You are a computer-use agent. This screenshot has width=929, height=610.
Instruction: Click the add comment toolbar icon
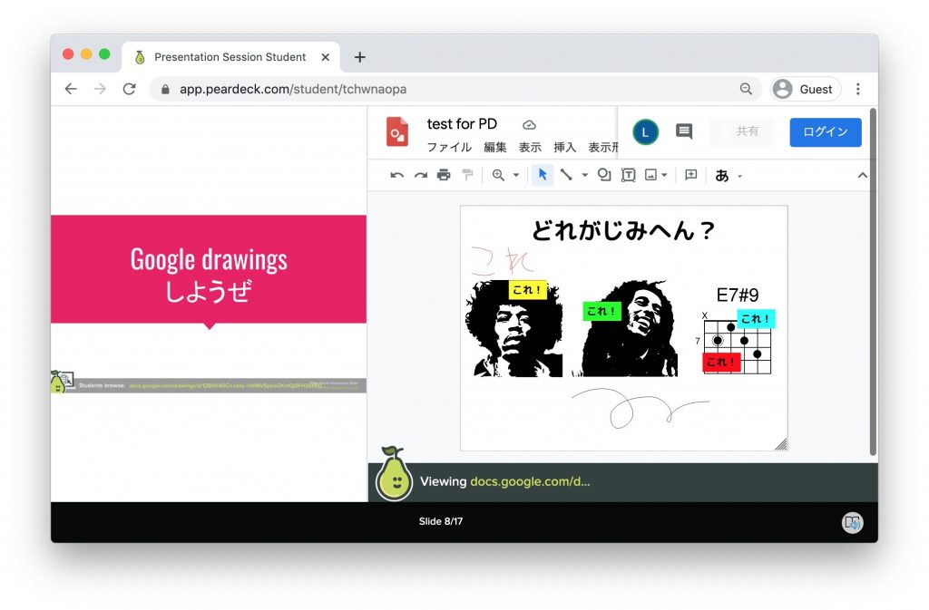coord(690,175)
